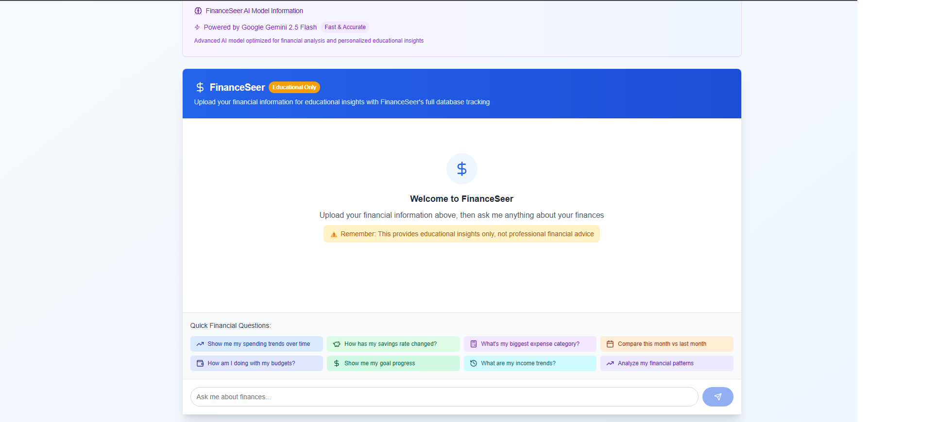The image size is (937, 422).
Task: Click the piggy bank icon on savings rate chip
Action: (x=337, y=344)
